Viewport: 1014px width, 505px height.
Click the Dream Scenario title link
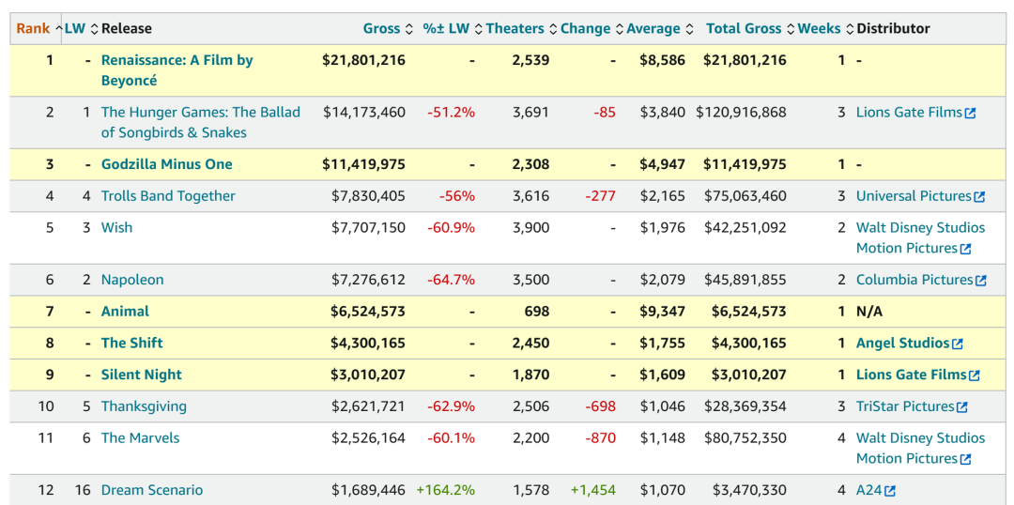(x=152, y=490)
